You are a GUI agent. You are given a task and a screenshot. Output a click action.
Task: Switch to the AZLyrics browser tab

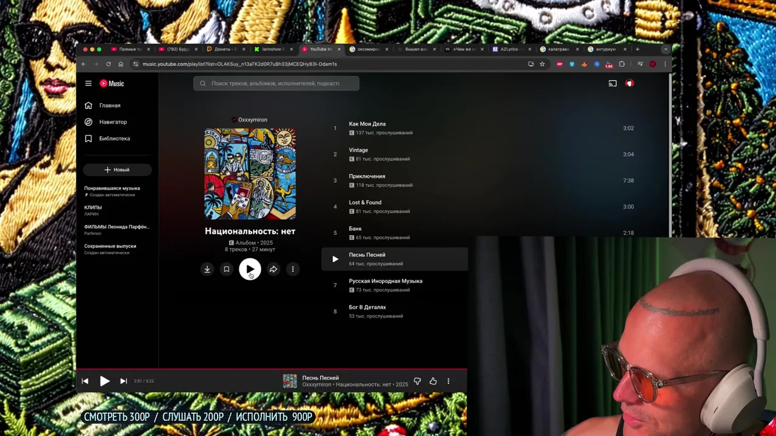[511, 49]
